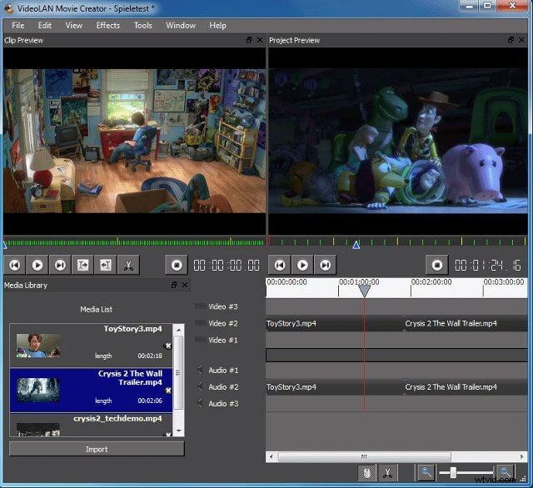The height and width of the screenshot is (488, 533).
Task: Mute the Audio #3 track
Action: 200,403
